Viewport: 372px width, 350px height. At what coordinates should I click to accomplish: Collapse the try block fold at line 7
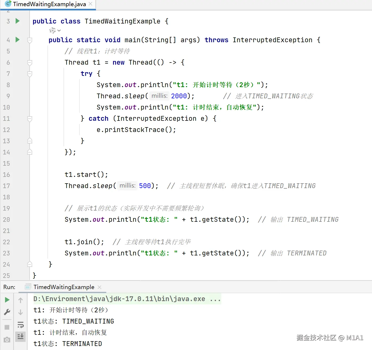30,74
